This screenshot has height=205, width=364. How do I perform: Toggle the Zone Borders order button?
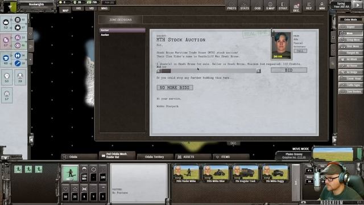[x=350, y=92]
